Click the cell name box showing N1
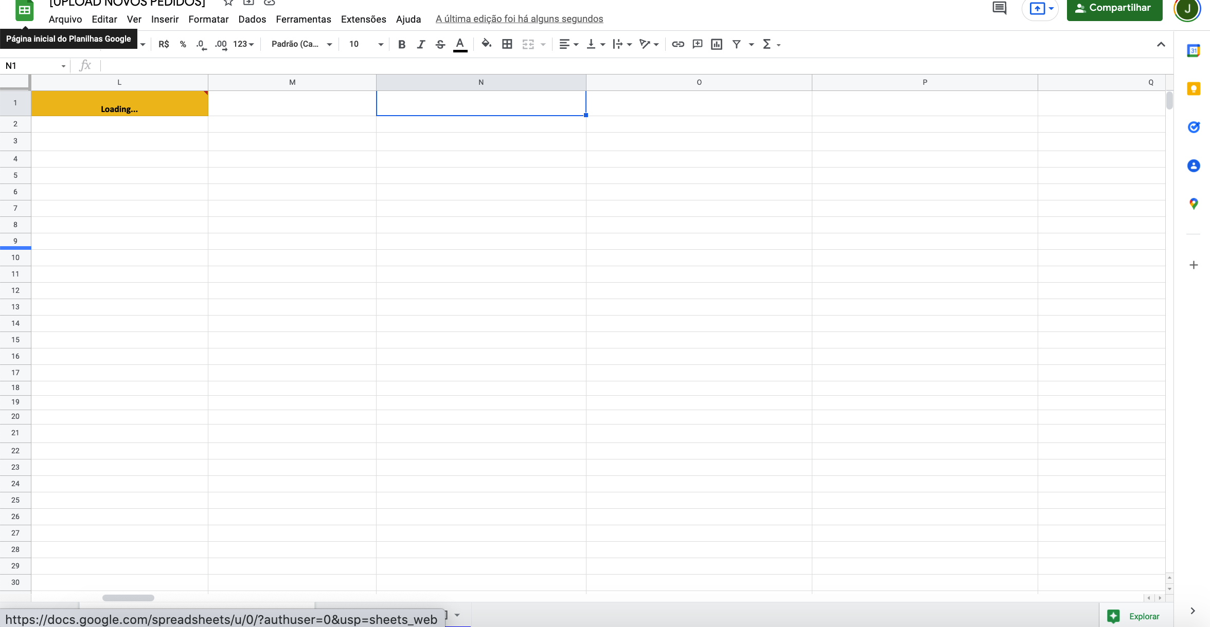The width and height of the screenshot is (1210, 627). click(31, 66)
